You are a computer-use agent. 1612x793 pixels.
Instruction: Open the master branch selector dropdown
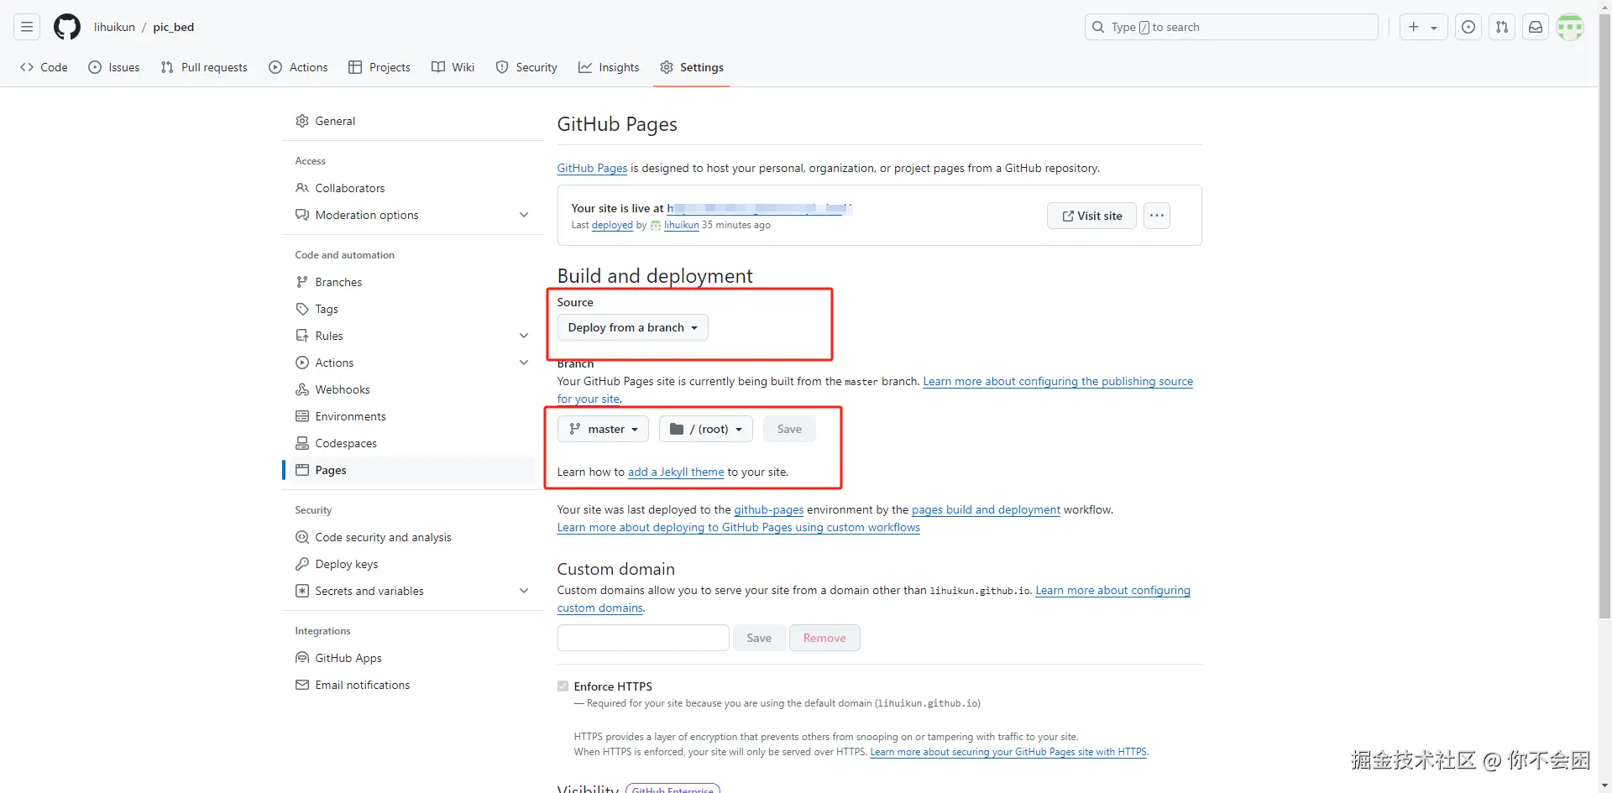tap(604, 429)
